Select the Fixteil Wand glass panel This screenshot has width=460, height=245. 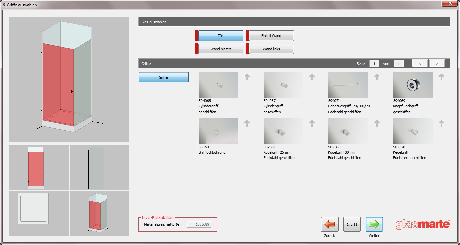(271, 36)
